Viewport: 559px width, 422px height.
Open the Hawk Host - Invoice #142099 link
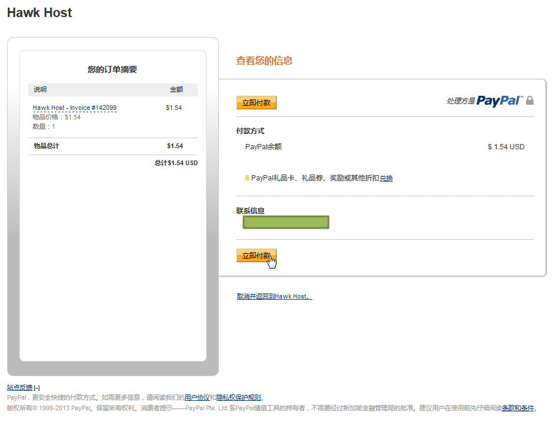[75, 108]
